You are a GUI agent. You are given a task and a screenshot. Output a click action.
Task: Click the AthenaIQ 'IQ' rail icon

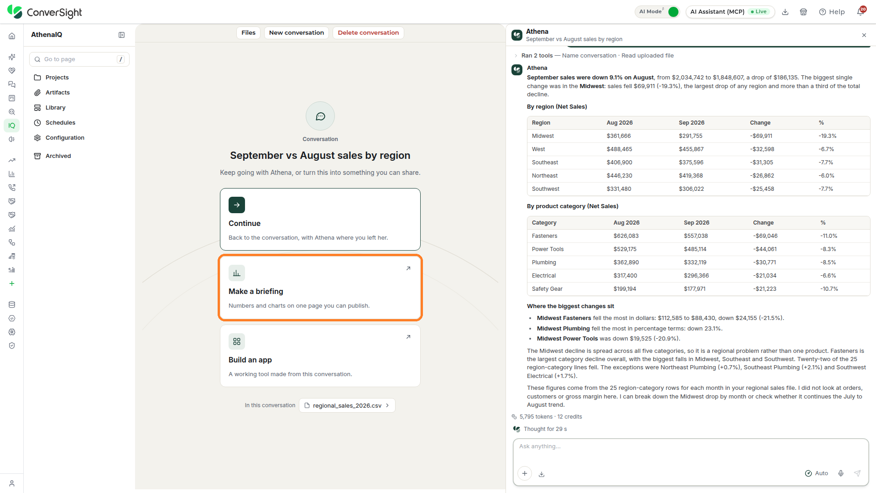[12, 126]
